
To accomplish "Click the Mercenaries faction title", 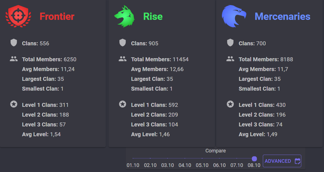I will tap(282, 17).
